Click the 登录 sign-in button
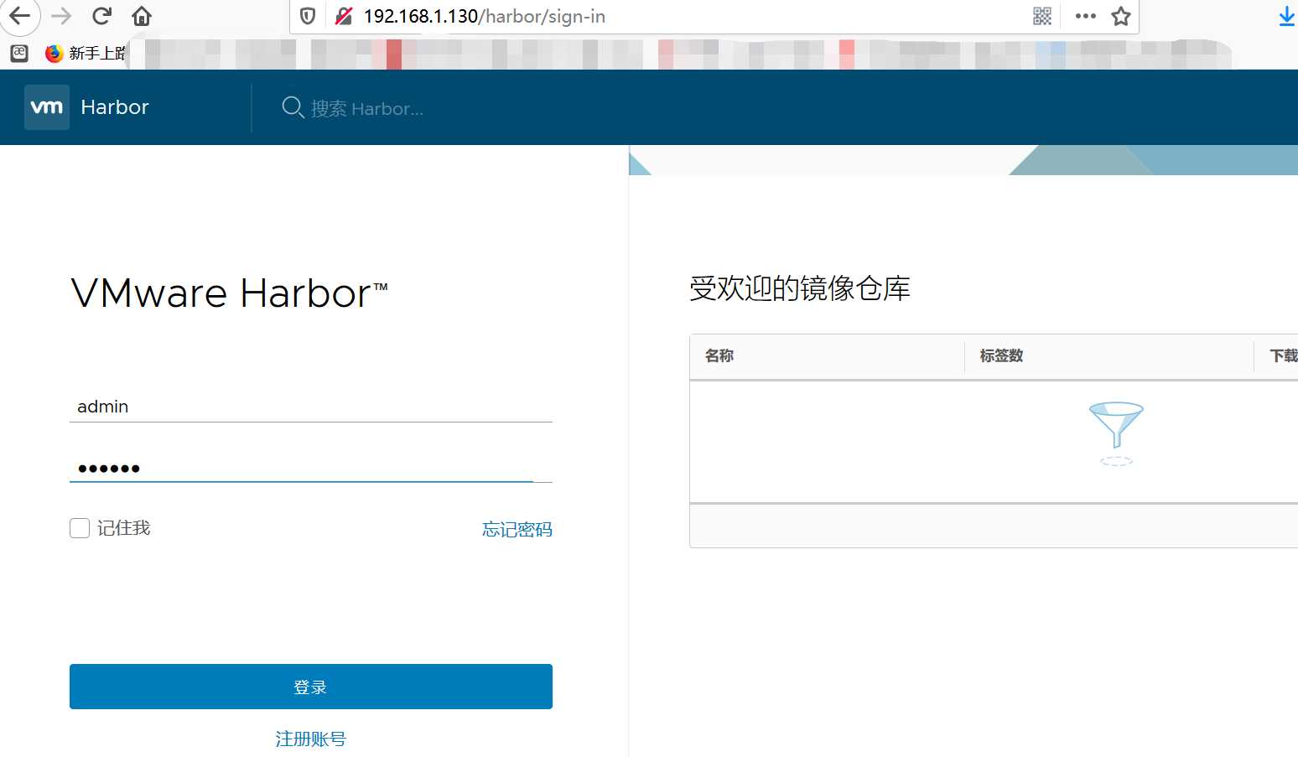 [x=310, y=686]
